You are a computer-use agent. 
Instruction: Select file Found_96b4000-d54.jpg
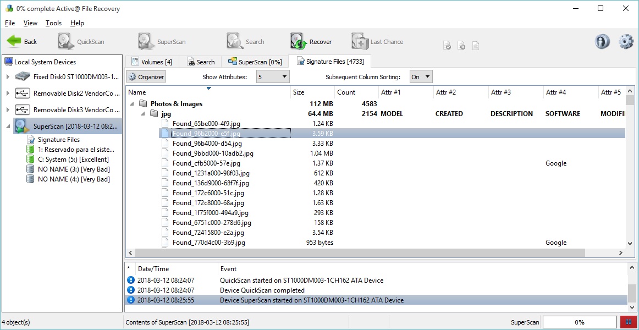tap(207, 144)
